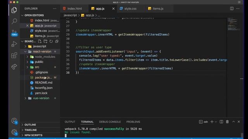Close the terminal panel
Image resolution: width=248 pixels, height=139 pixels.
(239, 122)
